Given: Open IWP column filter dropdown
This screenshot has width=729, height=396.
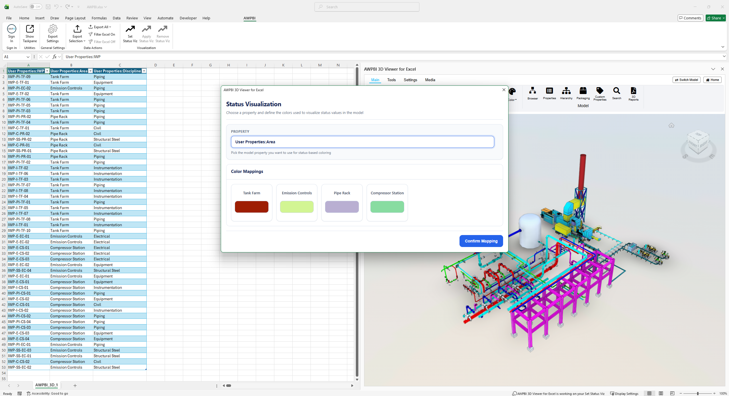Looking at the screenshot, I should click(47, 71).
